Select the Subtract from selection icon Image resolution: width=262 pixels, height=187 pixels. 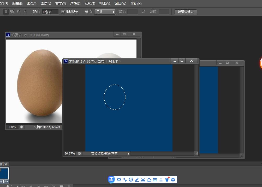(x=18, y=11)
